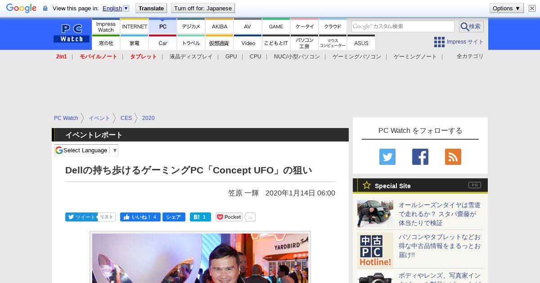This screenshot has width=540, height=283.
Task: Share article via Facebook シェア button
Action: (x=174, y=217)
